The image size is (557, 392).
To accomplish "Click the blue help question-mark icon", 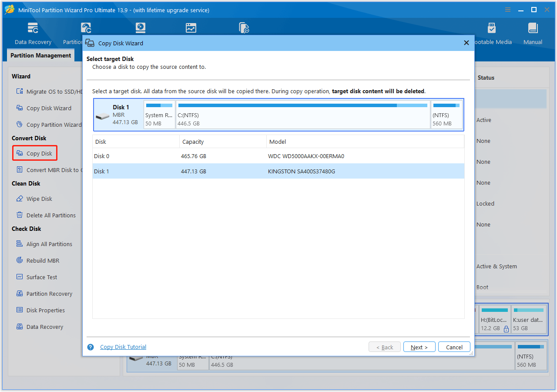I will [x=91, y=347].
